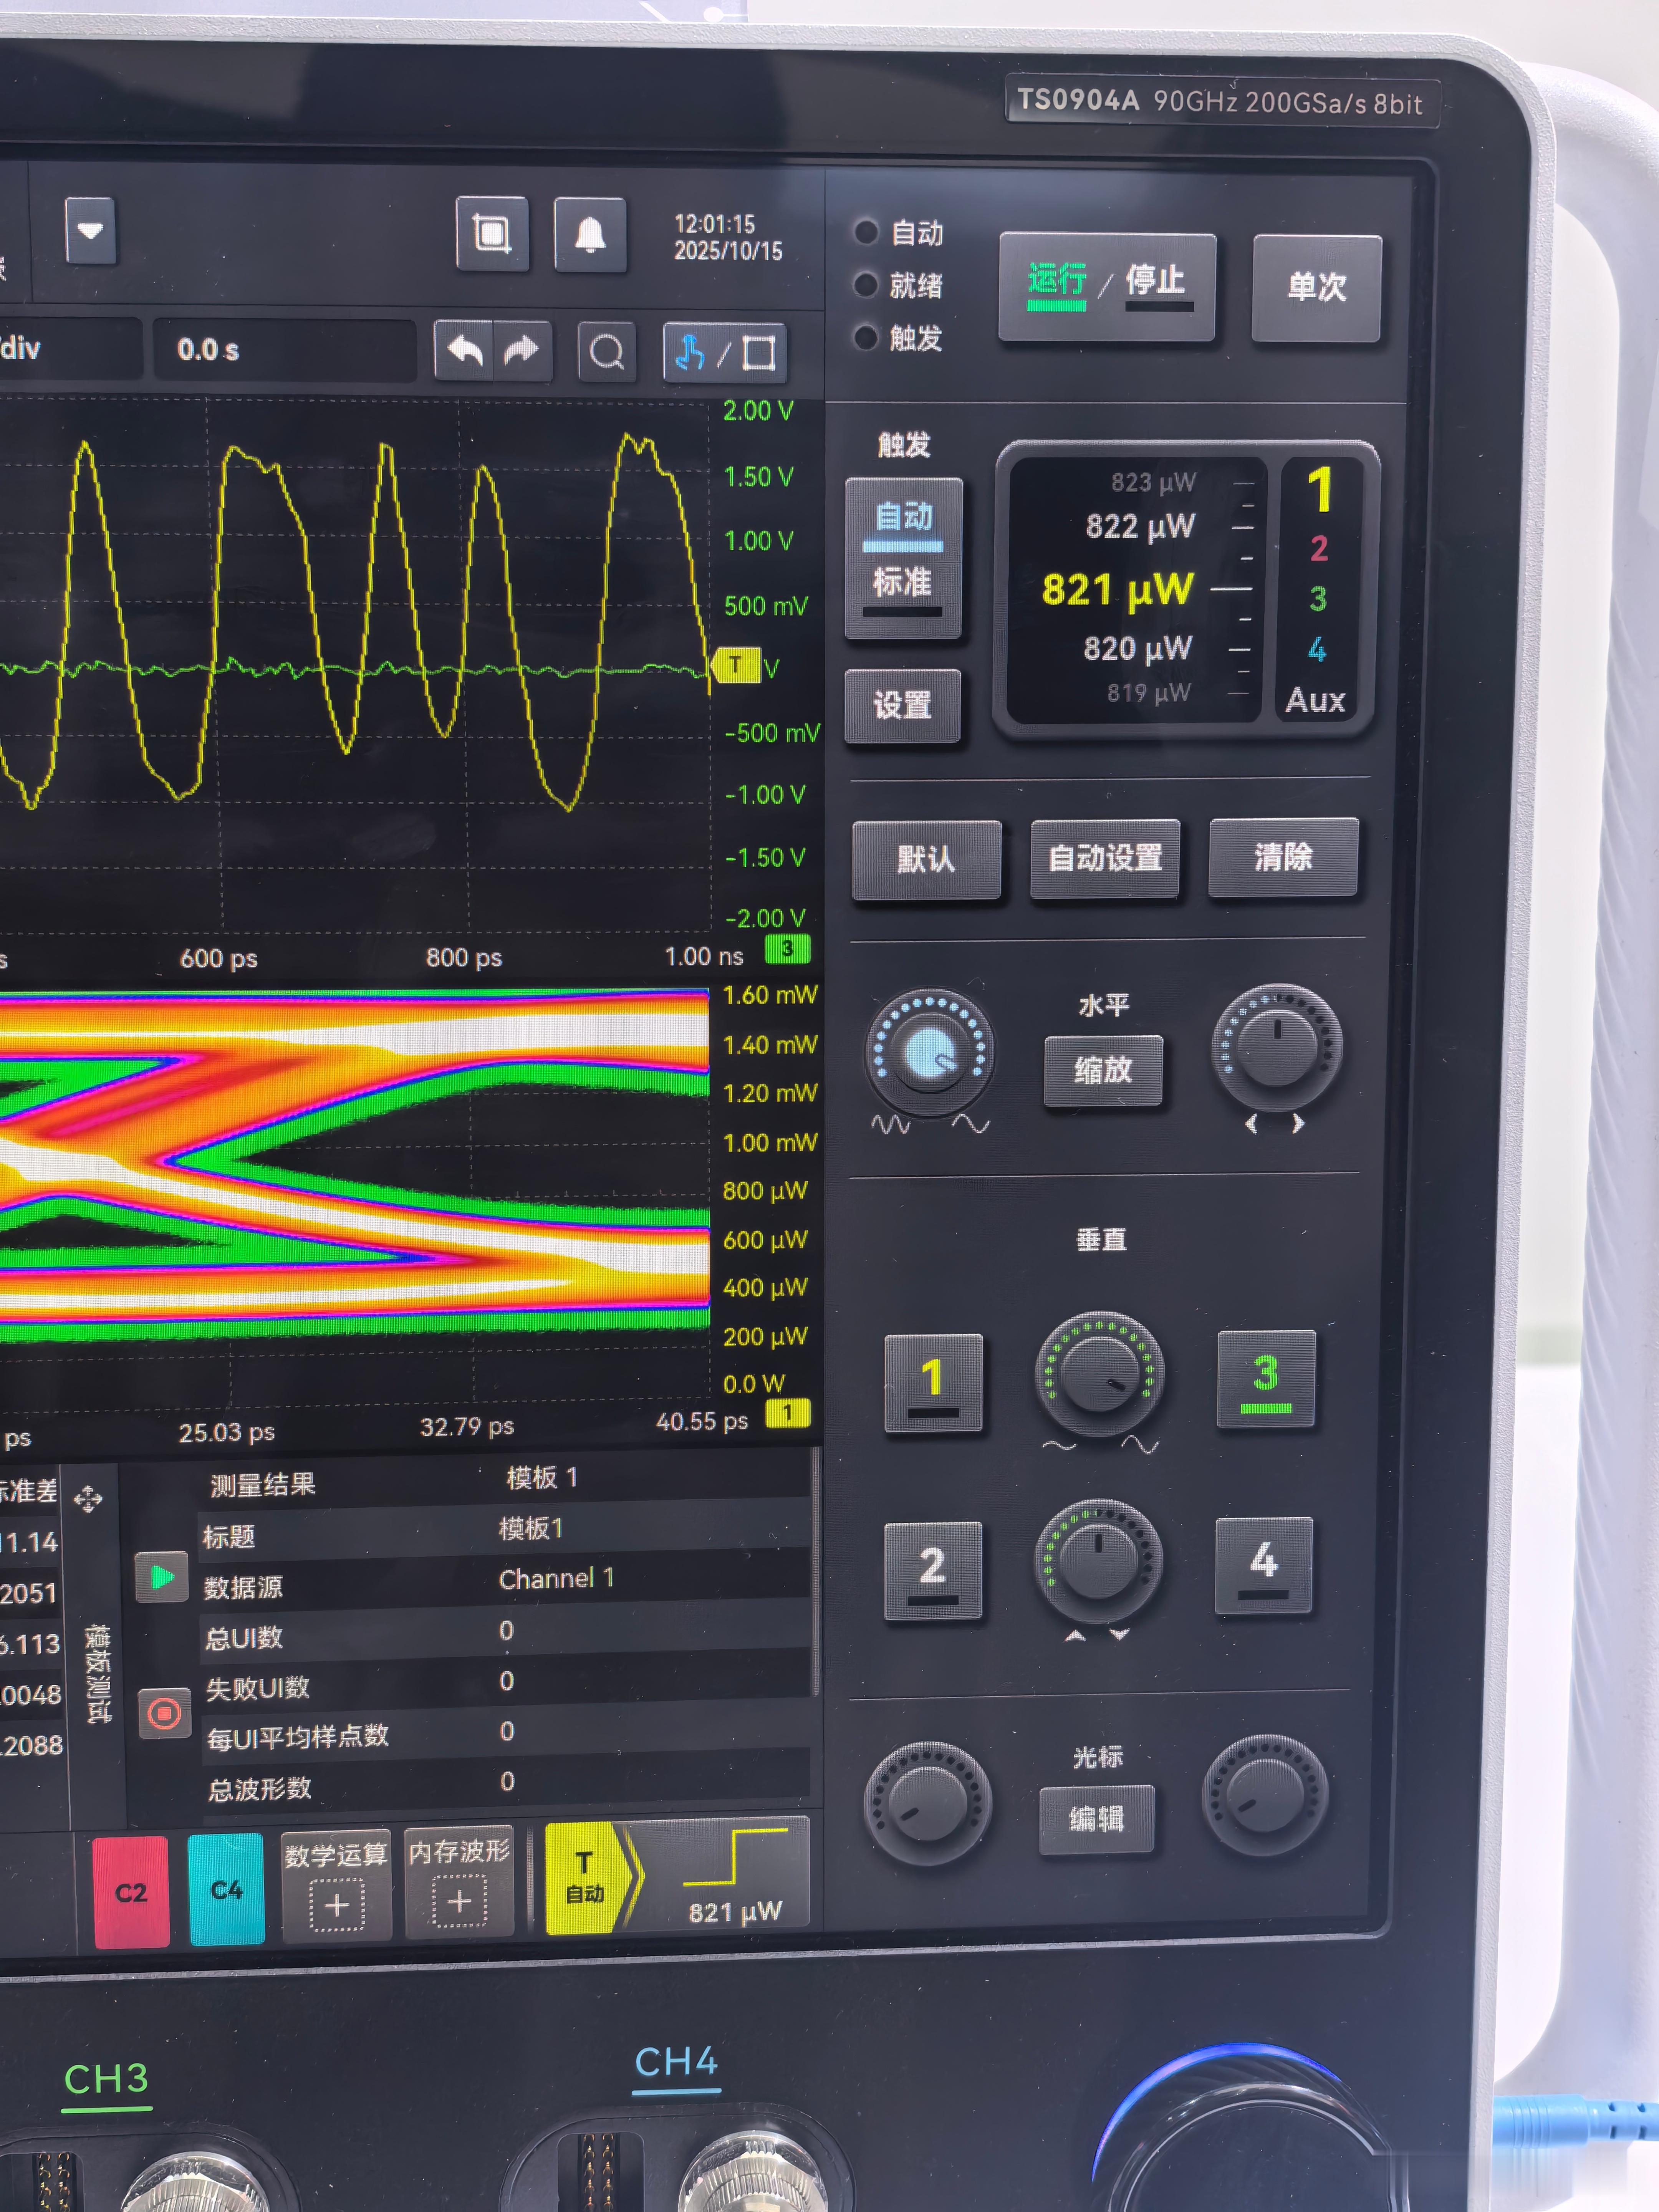Toggle touch/box selection mode icon

click(x=724, y=353)
